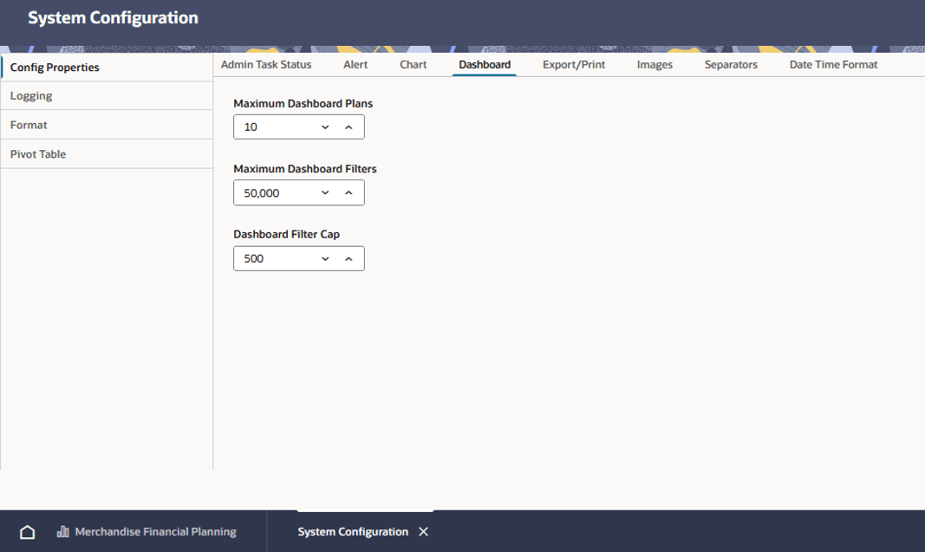Close the System Configuration tab
This screenshot has height=552, width=925.
(424, 532)
